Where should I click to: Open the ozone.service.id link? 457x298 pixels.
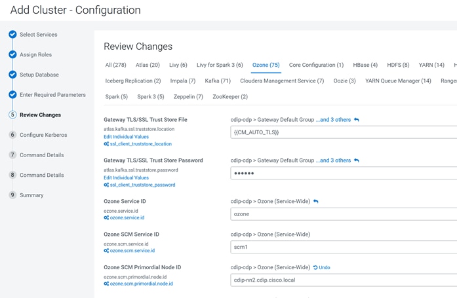(x=127, y=217)
